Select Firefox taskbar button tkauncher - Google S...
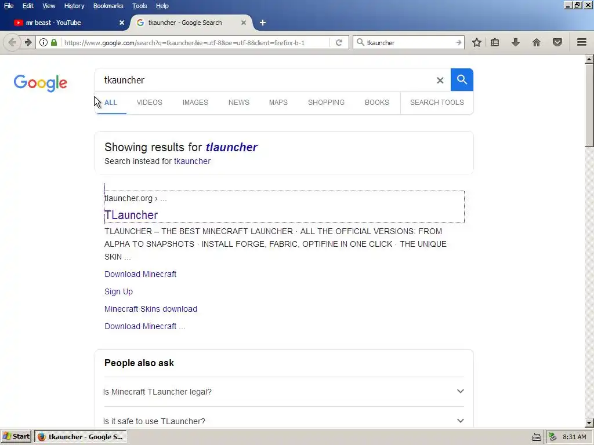The height and width of the screenshot is (445, 594). [x=80, y=437]
